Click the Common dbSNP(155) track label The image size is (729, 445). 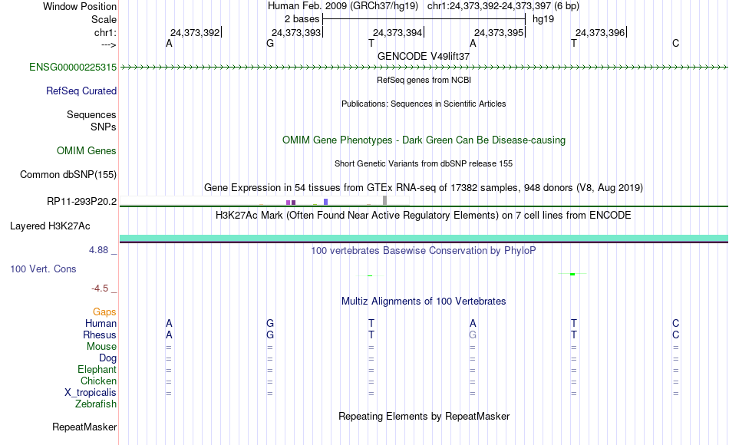[68, 175]
